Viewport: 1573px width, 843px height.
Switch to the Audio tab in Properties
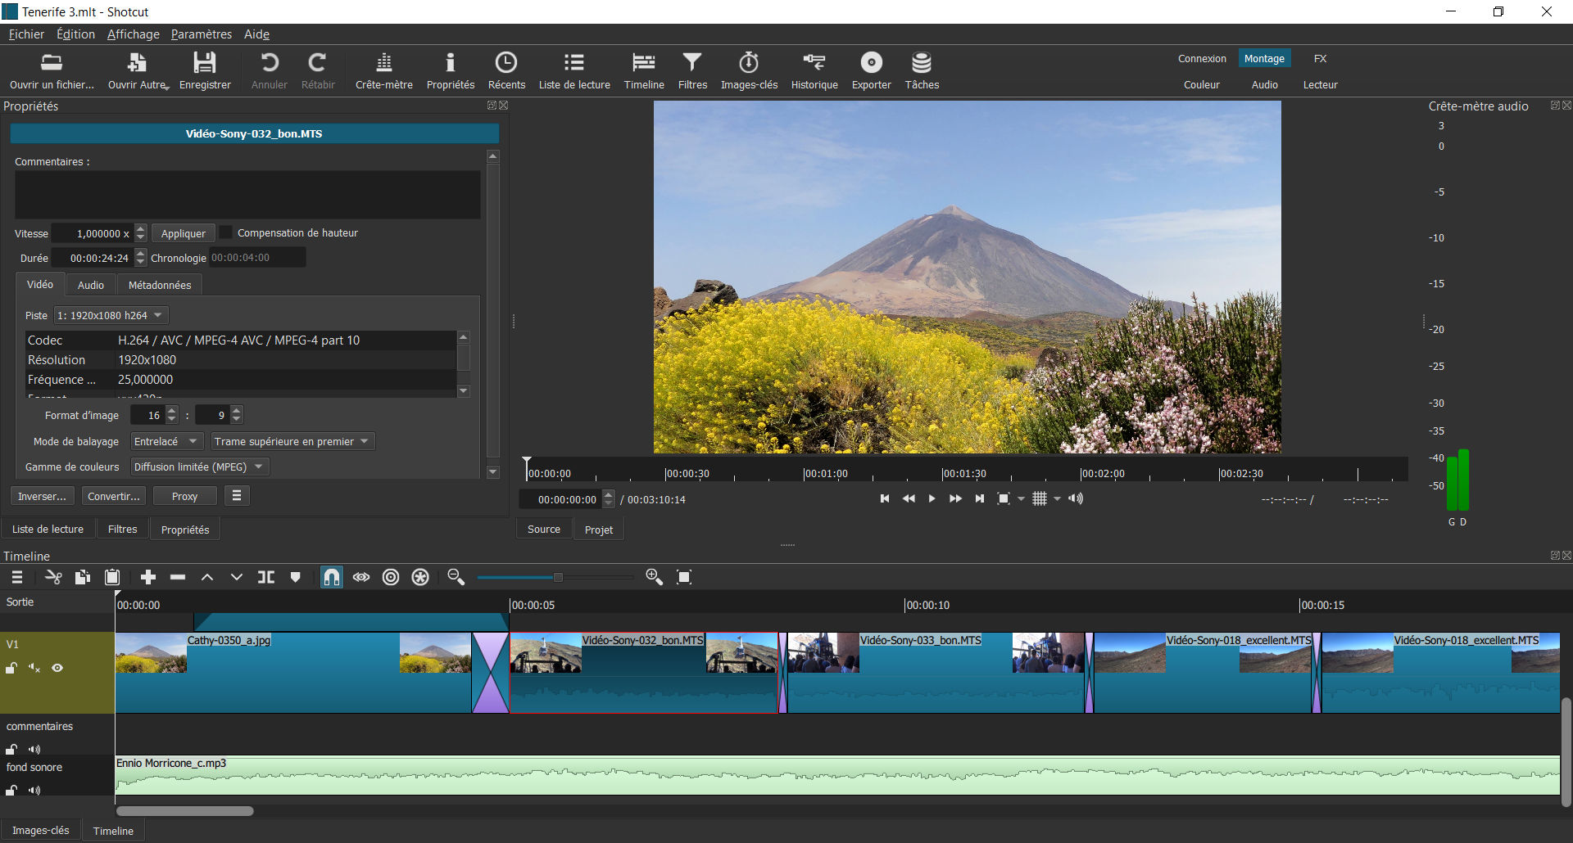click(x=90, y=284)
